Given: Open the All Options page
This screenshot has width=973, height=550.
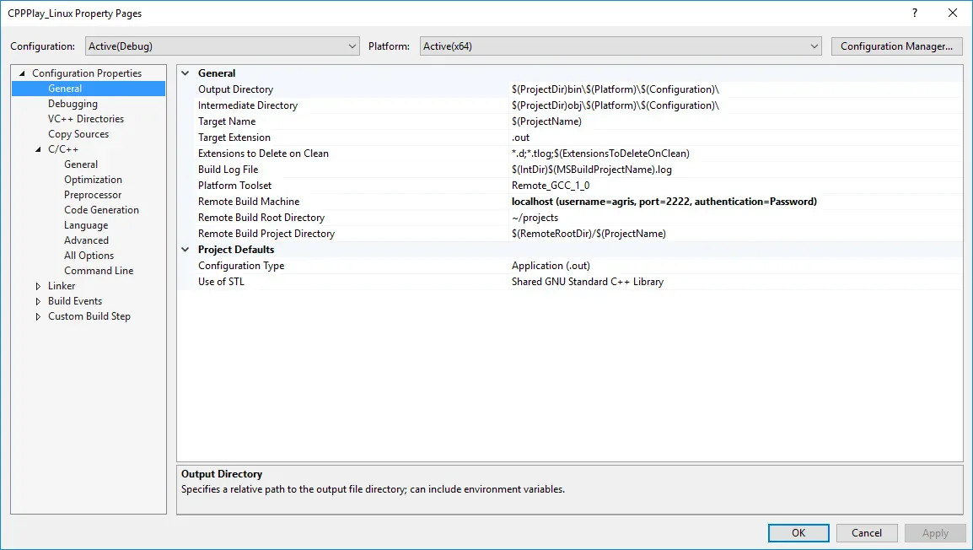Looking at the screenshot, I should pyautogui.click(x=89, y=256).
